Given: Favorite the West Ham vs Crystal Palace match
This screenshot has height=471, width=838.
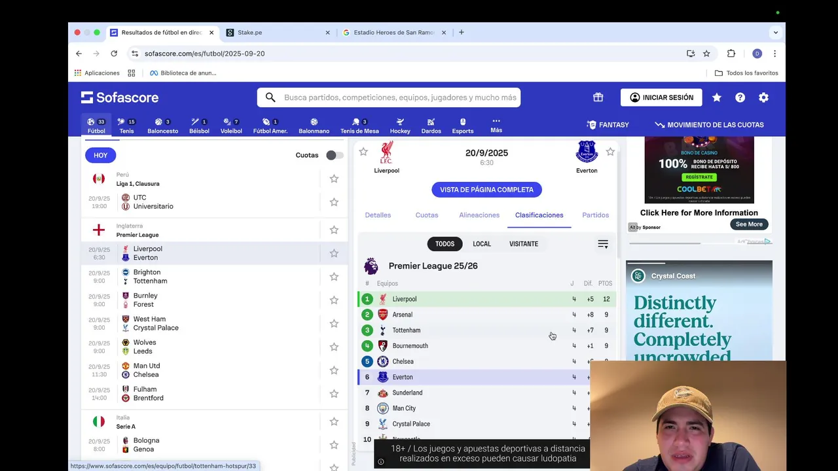Looking at the screenshot, I should 334,324.
